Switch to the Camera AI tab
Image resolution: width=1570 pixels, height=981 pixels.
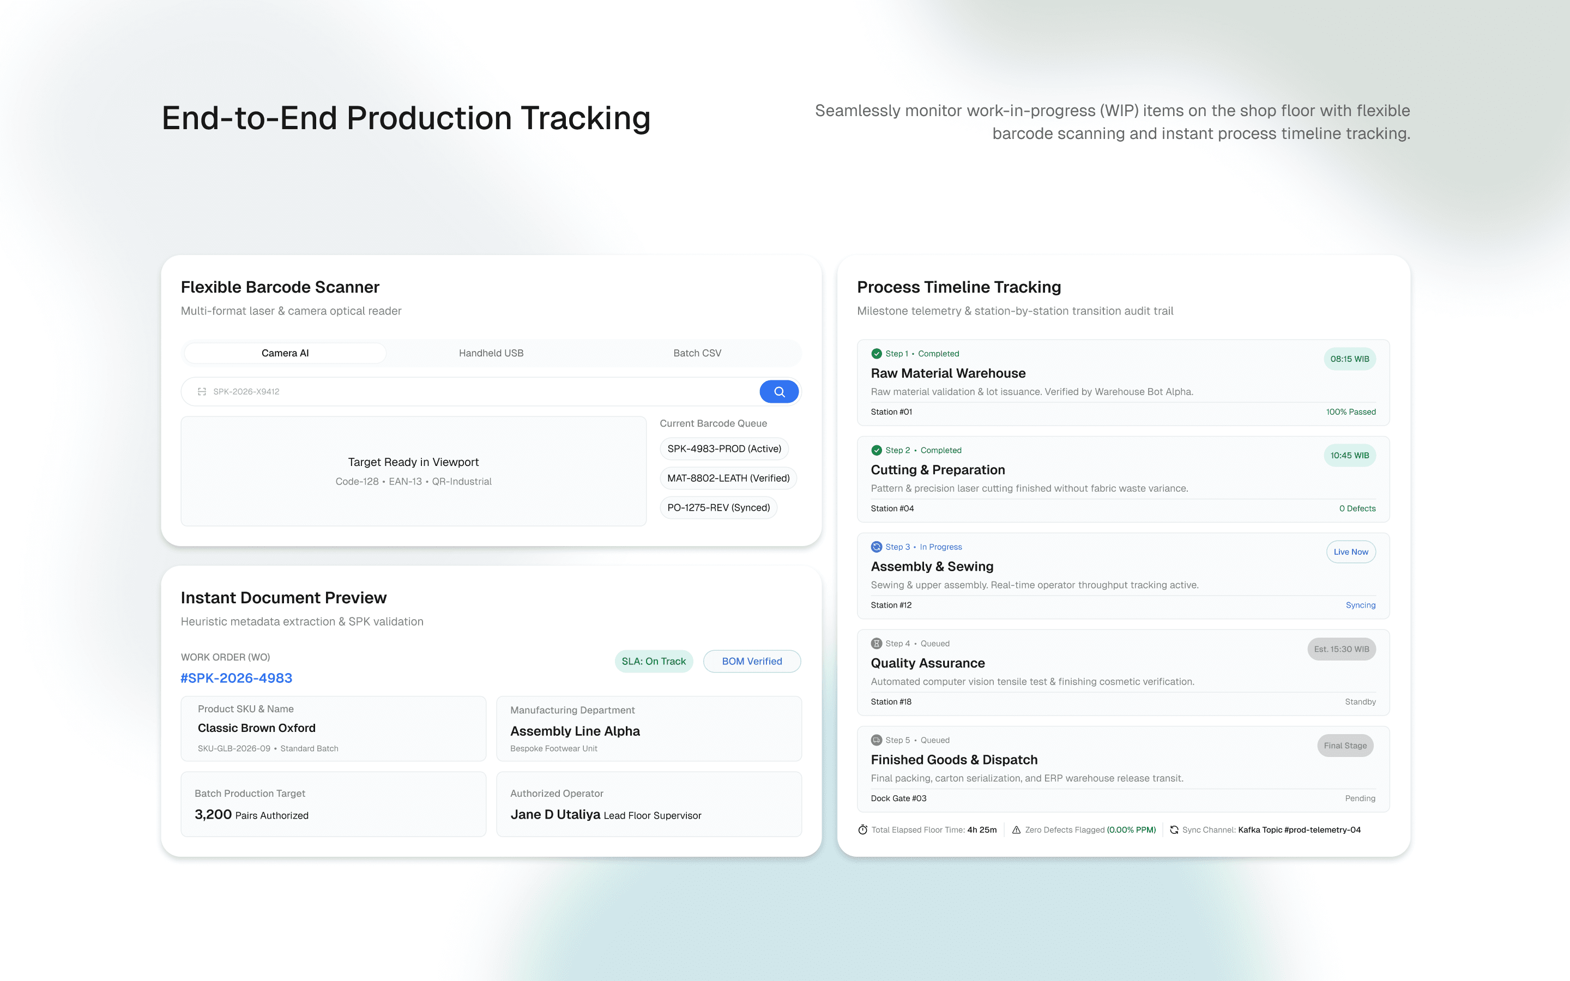(x=285, y=353)
